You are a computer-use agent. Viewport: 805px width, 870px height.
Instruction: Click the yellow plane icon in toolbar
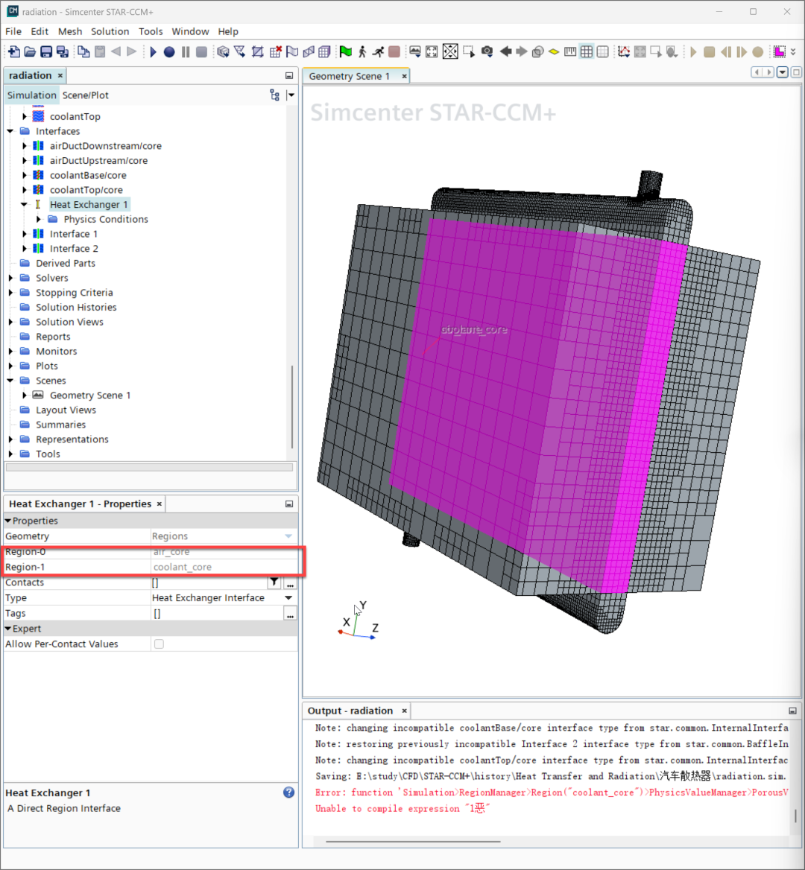554,51
